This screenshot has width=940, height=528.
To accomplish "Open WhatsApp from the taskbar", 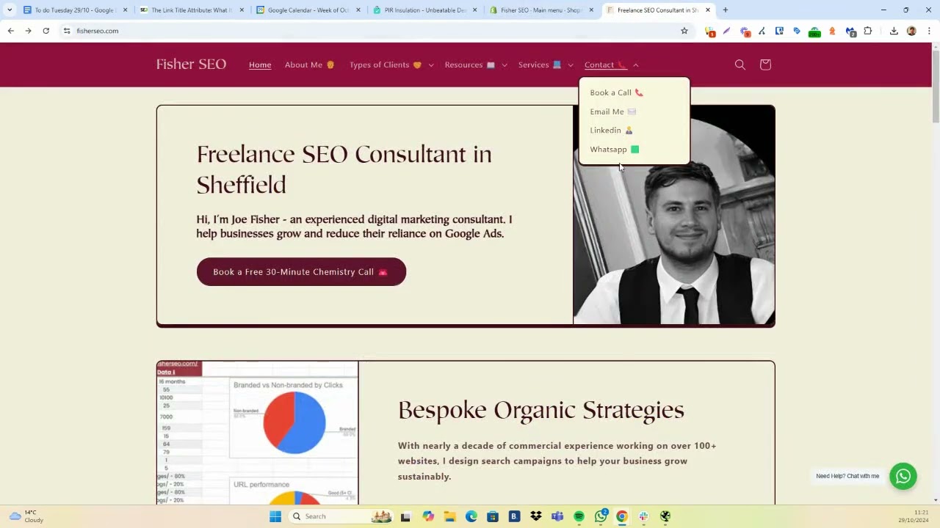I will click(601, 516).
